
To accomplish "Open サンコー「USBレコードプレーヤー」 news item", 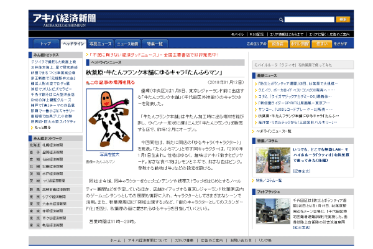I will click(295, 110).
